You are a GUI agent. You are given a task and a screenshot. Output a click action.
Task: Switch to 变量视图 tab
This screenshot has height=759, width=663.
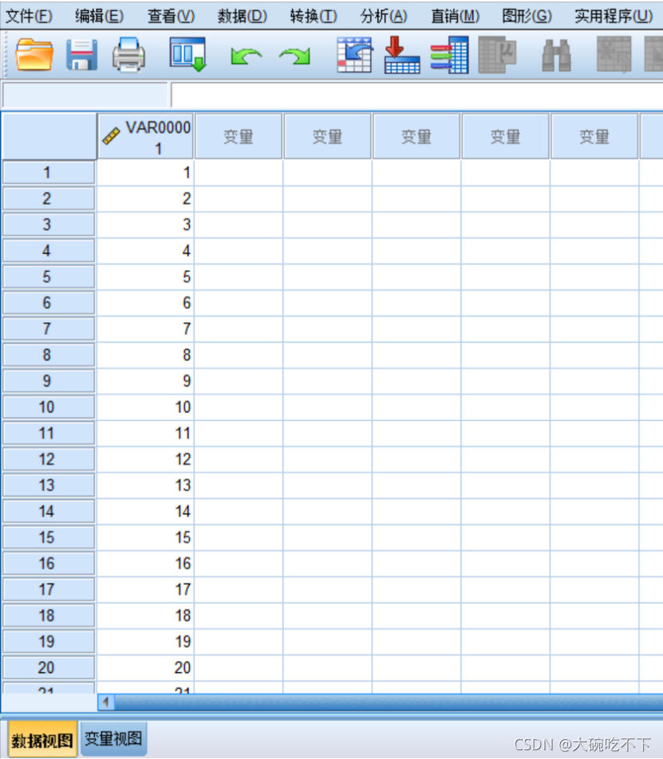pos(113,738)
